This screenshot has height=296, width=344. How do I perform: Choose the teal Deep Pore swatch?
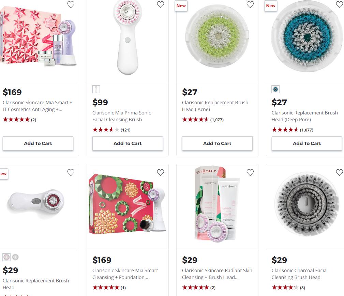(x=275, y=89)
